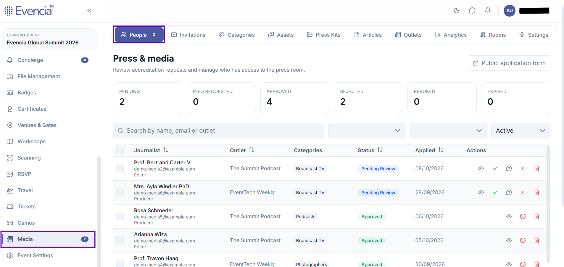
Task: Click the AU user avatar
Action: coord(510,11)
